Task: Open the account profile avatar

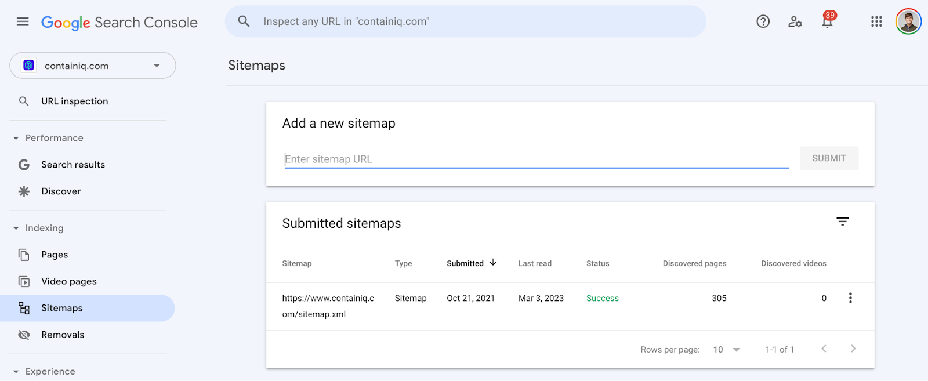Action: (908, 21)
